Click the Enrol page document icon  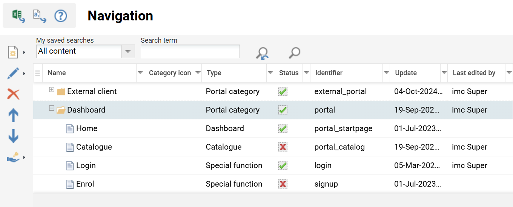tap(70, 184)
